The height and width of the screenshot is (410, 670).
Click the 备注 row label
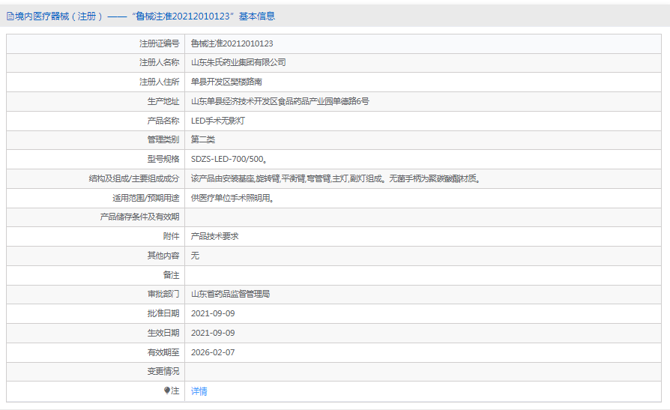172,275
